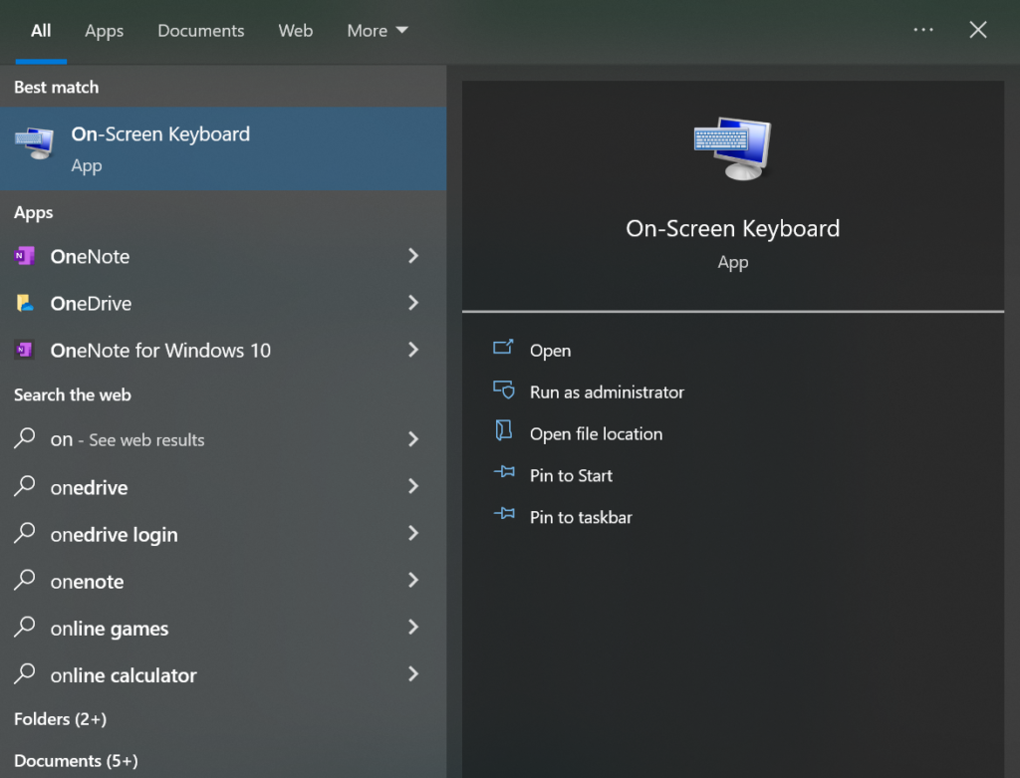The width and height of the screenshot is (1020, 778).
Task: Click the Pin to taskbar pin icon
Action: tap(504, 516)
